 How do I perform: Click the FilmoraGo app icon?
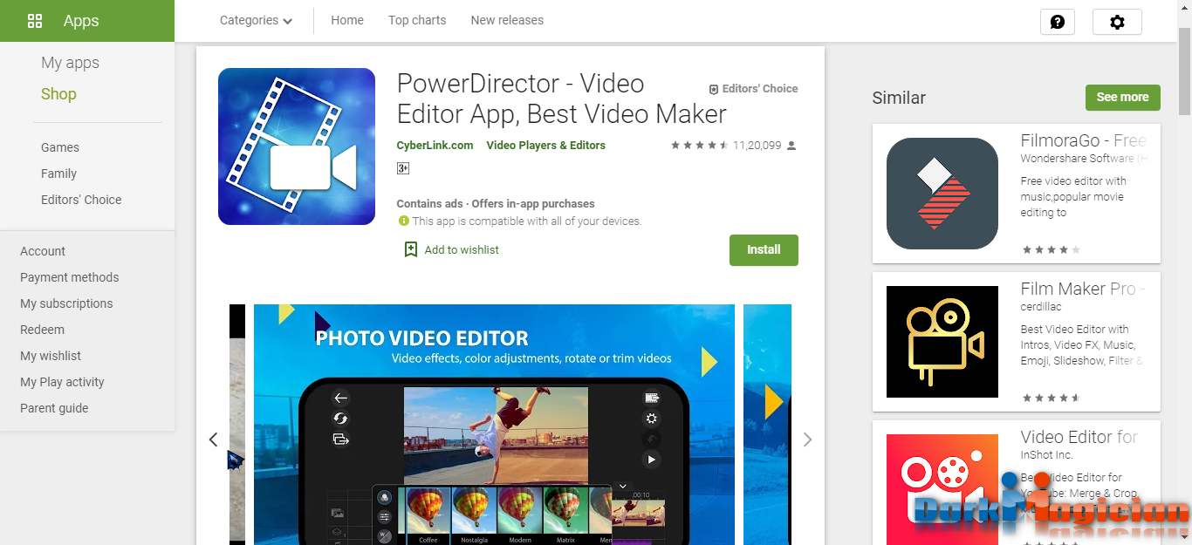(942, 194)
